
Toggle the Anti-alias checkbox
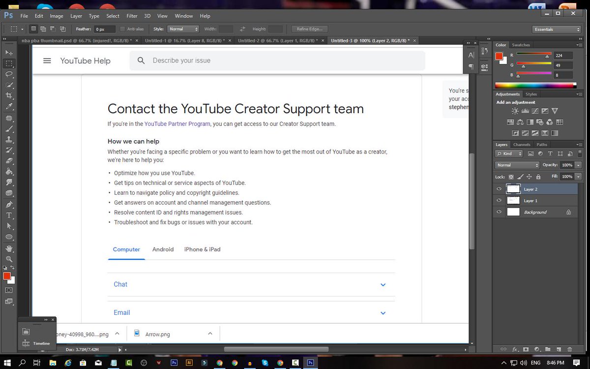pos(123,29)
